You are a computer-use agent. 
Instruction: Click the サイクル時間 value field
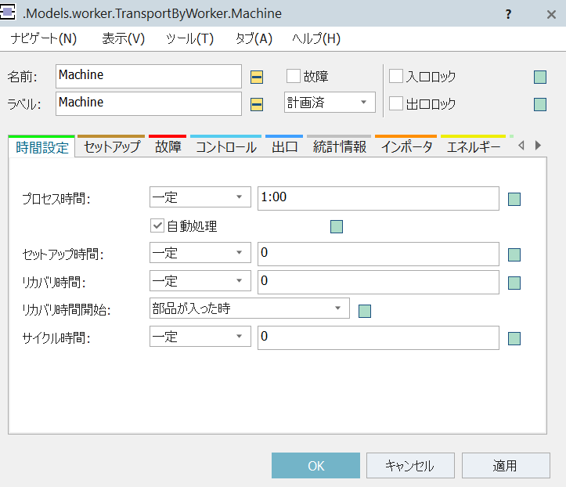point(378,337)
